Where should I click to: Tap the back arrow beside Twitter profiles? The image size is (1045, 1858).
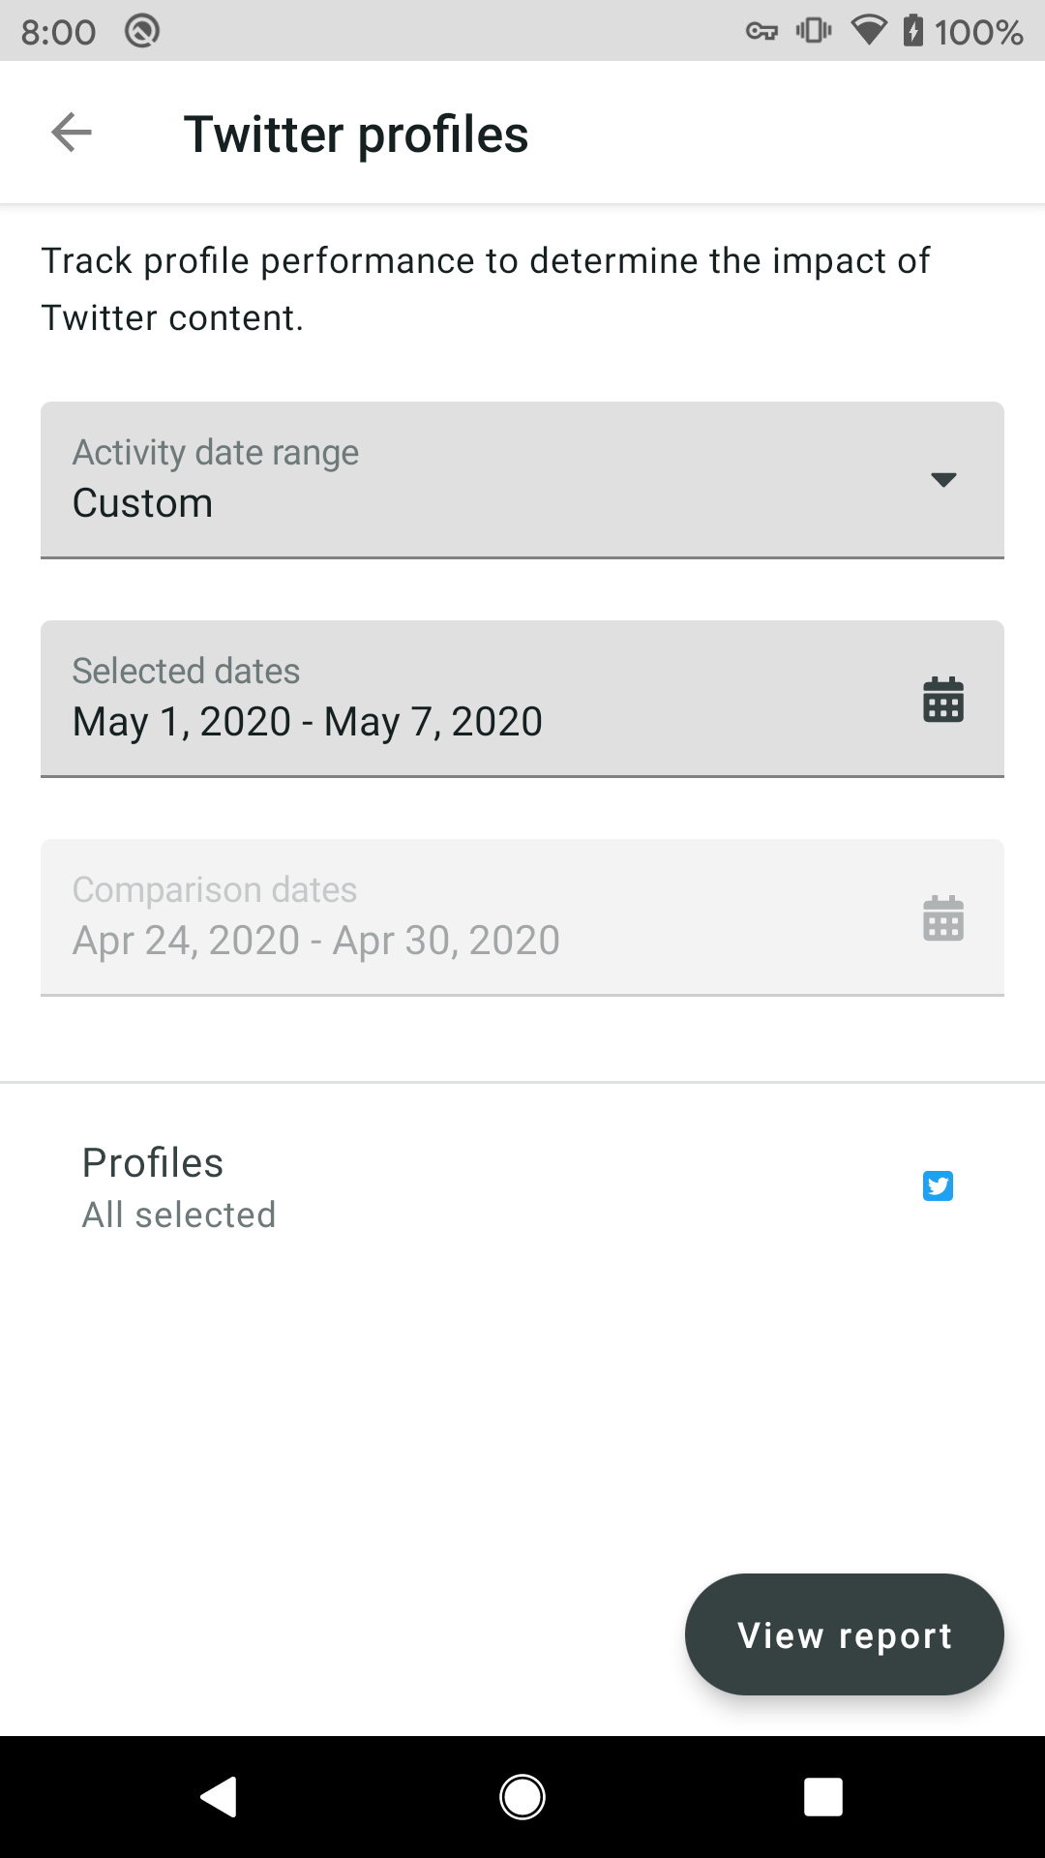pos(72,133)
